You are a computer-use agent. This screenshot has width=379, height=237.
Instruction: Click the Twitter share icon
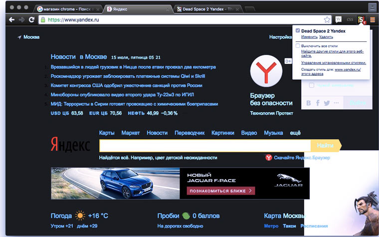(327, 103)
